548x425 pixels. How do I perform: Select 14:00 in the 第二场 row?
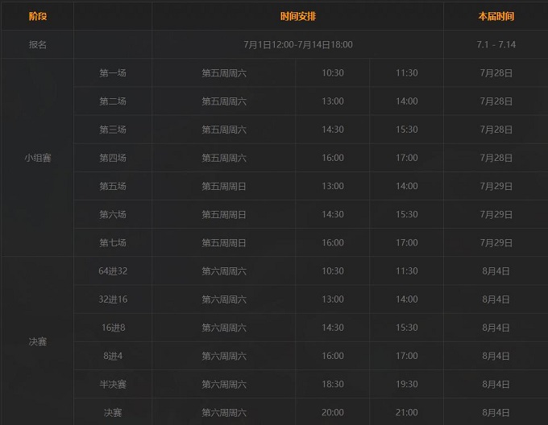tap(407, 101)
